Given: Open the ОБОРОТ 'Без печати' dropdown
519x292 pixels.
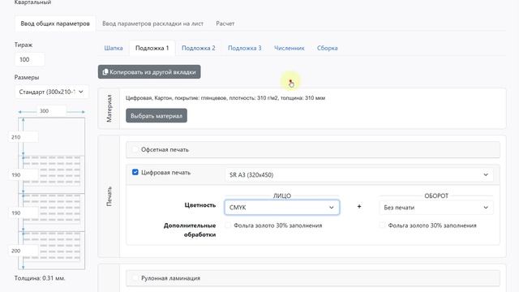Looking at the screenshot, I should pos(436,208).
